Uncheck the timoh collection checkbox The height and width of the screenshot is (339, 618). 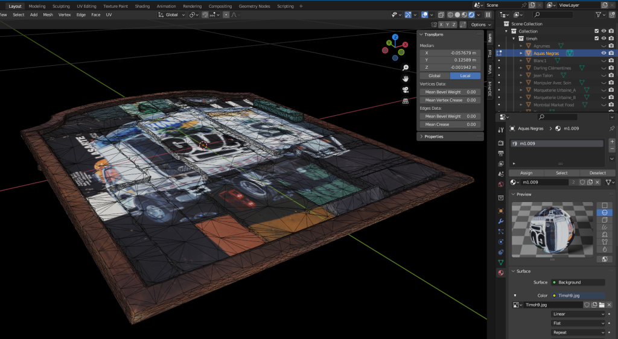(x=596, y=38)
